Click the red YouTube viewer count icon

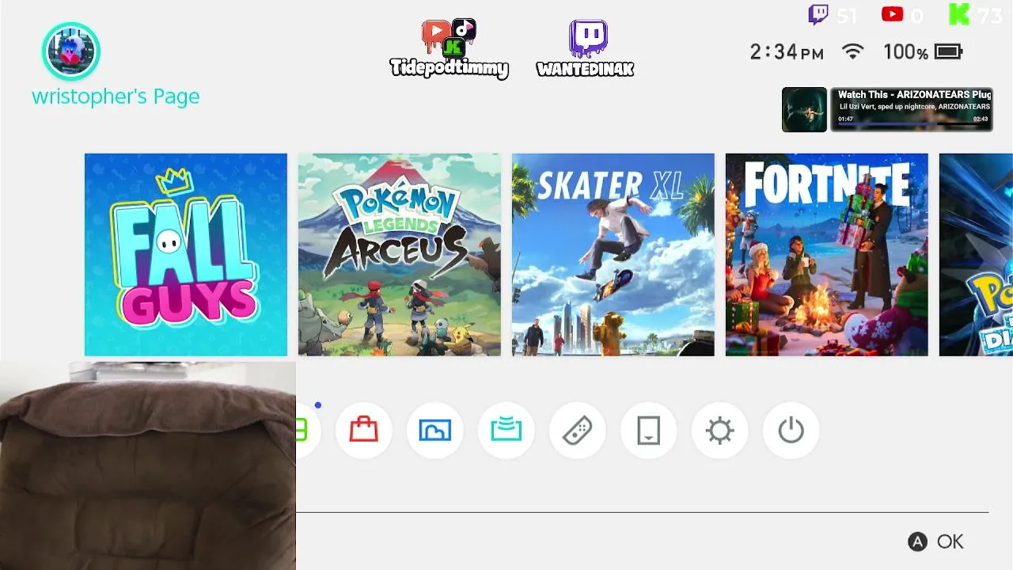point(893,14)
